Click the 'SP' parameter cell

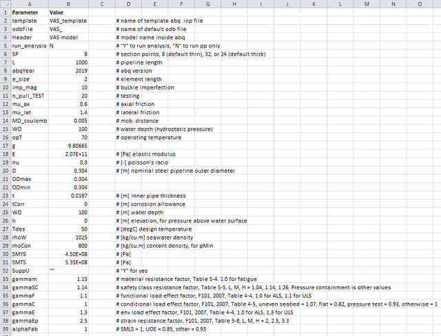click(30, 54)
